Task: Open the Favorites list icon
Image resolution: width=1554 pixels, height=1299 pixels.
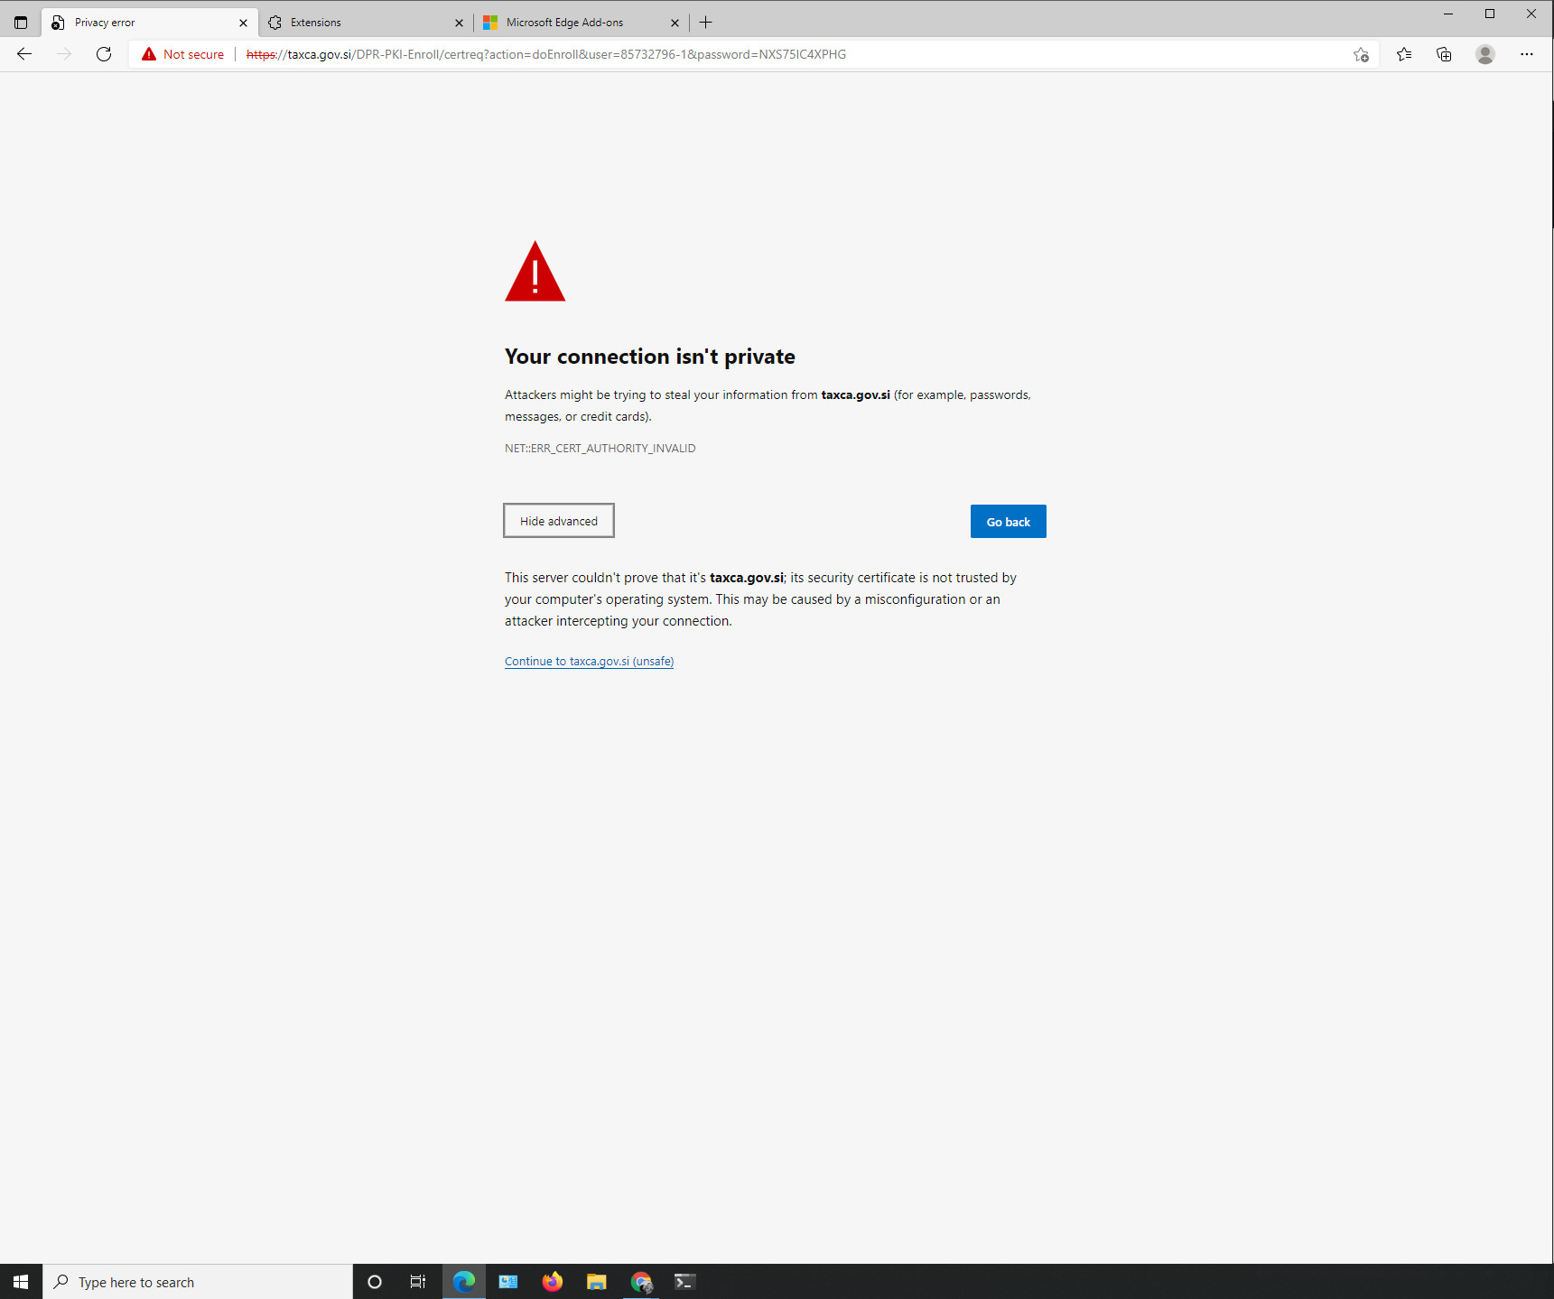Action: tap(1404, 54)
